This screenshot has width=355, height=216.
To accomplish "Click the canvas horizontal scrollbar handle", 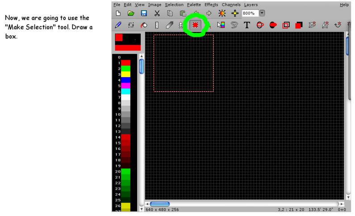I will 159,204.
